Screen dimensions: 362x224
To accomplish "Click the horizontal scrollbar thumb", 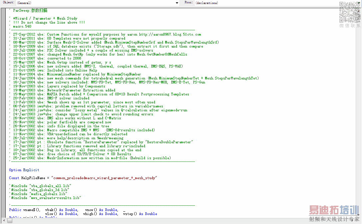I will [10, 221].
